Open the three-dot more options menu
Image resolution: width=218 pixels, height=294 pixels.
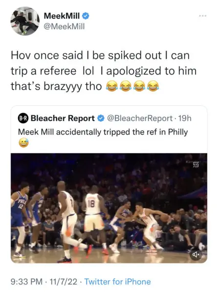click(x=203, y=16)
